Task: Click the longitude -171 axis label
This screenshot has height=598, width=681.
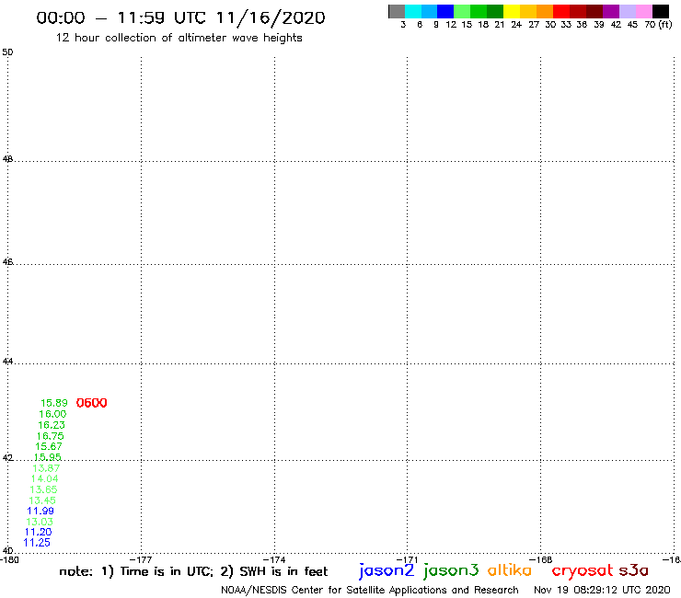Action: (408, 559)
